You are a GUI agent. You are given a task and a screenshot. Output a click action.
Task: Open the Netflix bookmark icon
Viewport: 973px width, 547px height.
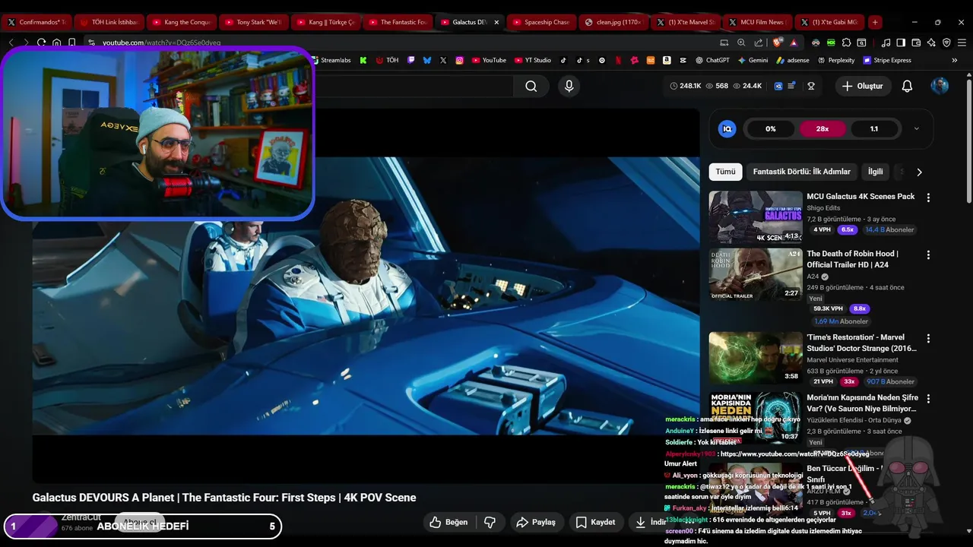click(x=619, y=60)
